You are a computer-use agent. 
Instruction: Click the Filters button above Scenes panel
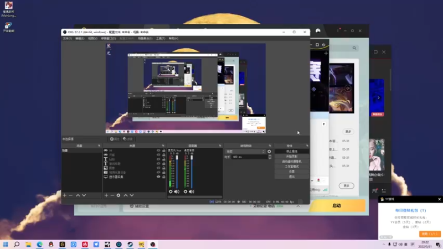click(128, 139)
